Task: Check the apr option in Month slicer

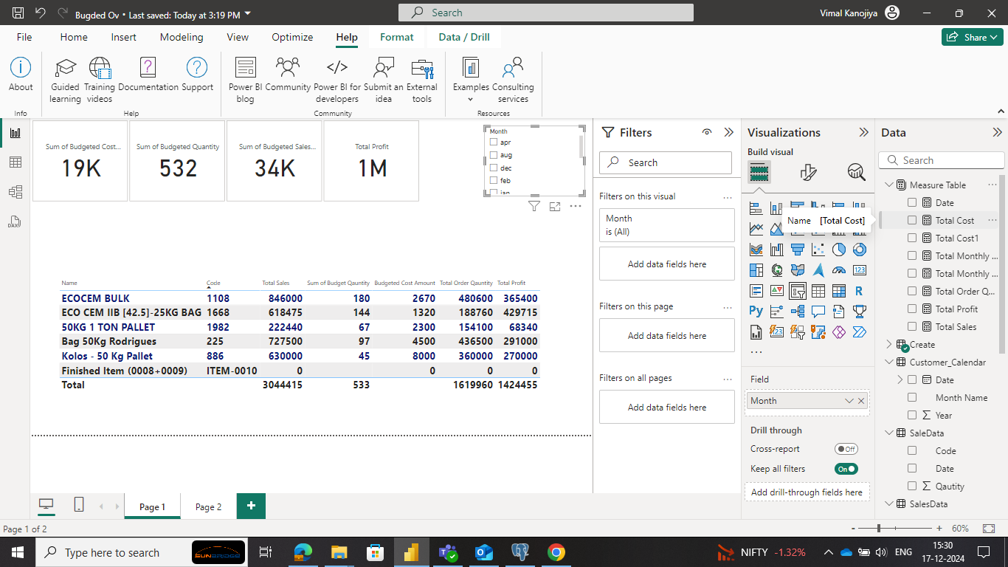Action: click(x=494, y=142)
